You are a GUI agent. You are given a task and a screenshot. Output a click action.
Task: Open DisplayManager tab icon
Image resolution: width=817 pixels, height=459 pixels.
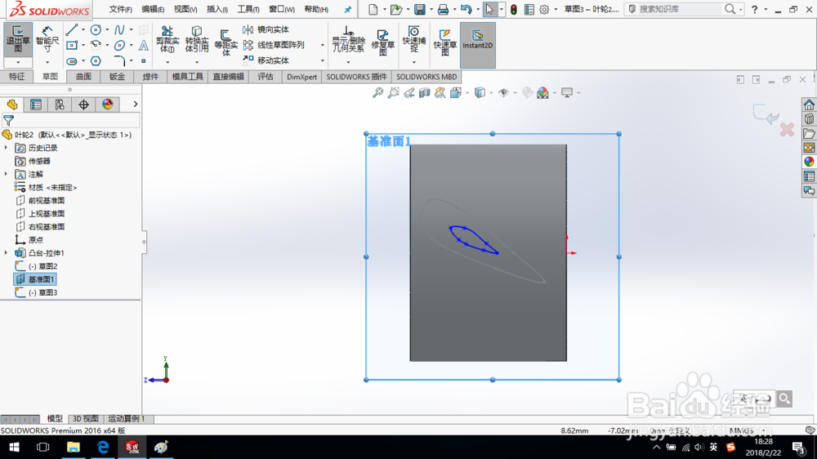[x=108, y=105]
